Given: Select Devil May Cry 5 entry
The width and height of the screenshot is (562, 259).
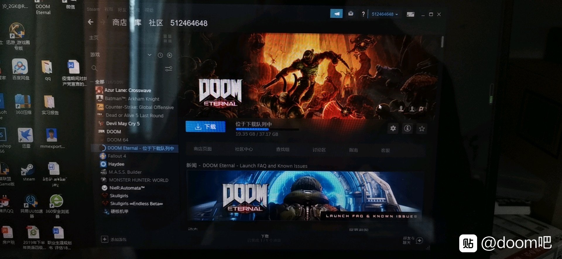Looking at the screenshot, I should tap(123, 123).
